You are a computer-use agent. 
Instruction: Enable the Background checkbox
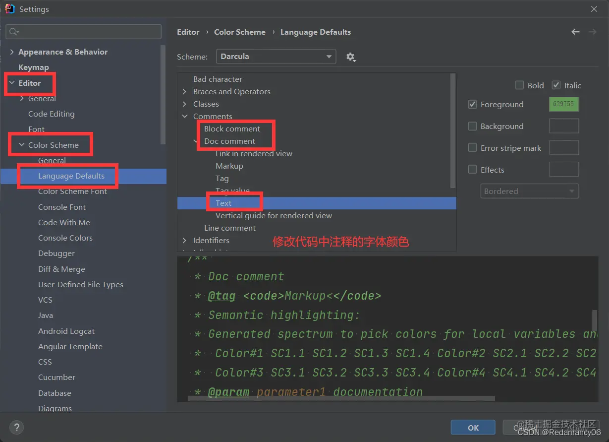click(x=472, y=126)
